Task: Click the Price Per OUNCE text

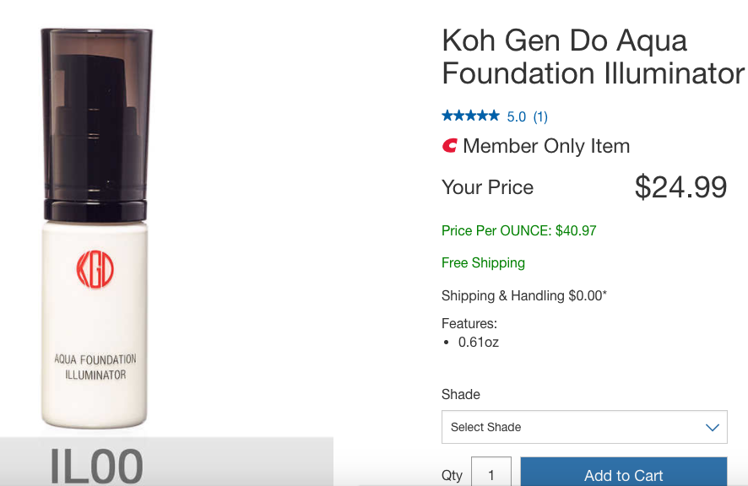Action: coord(519,231)
